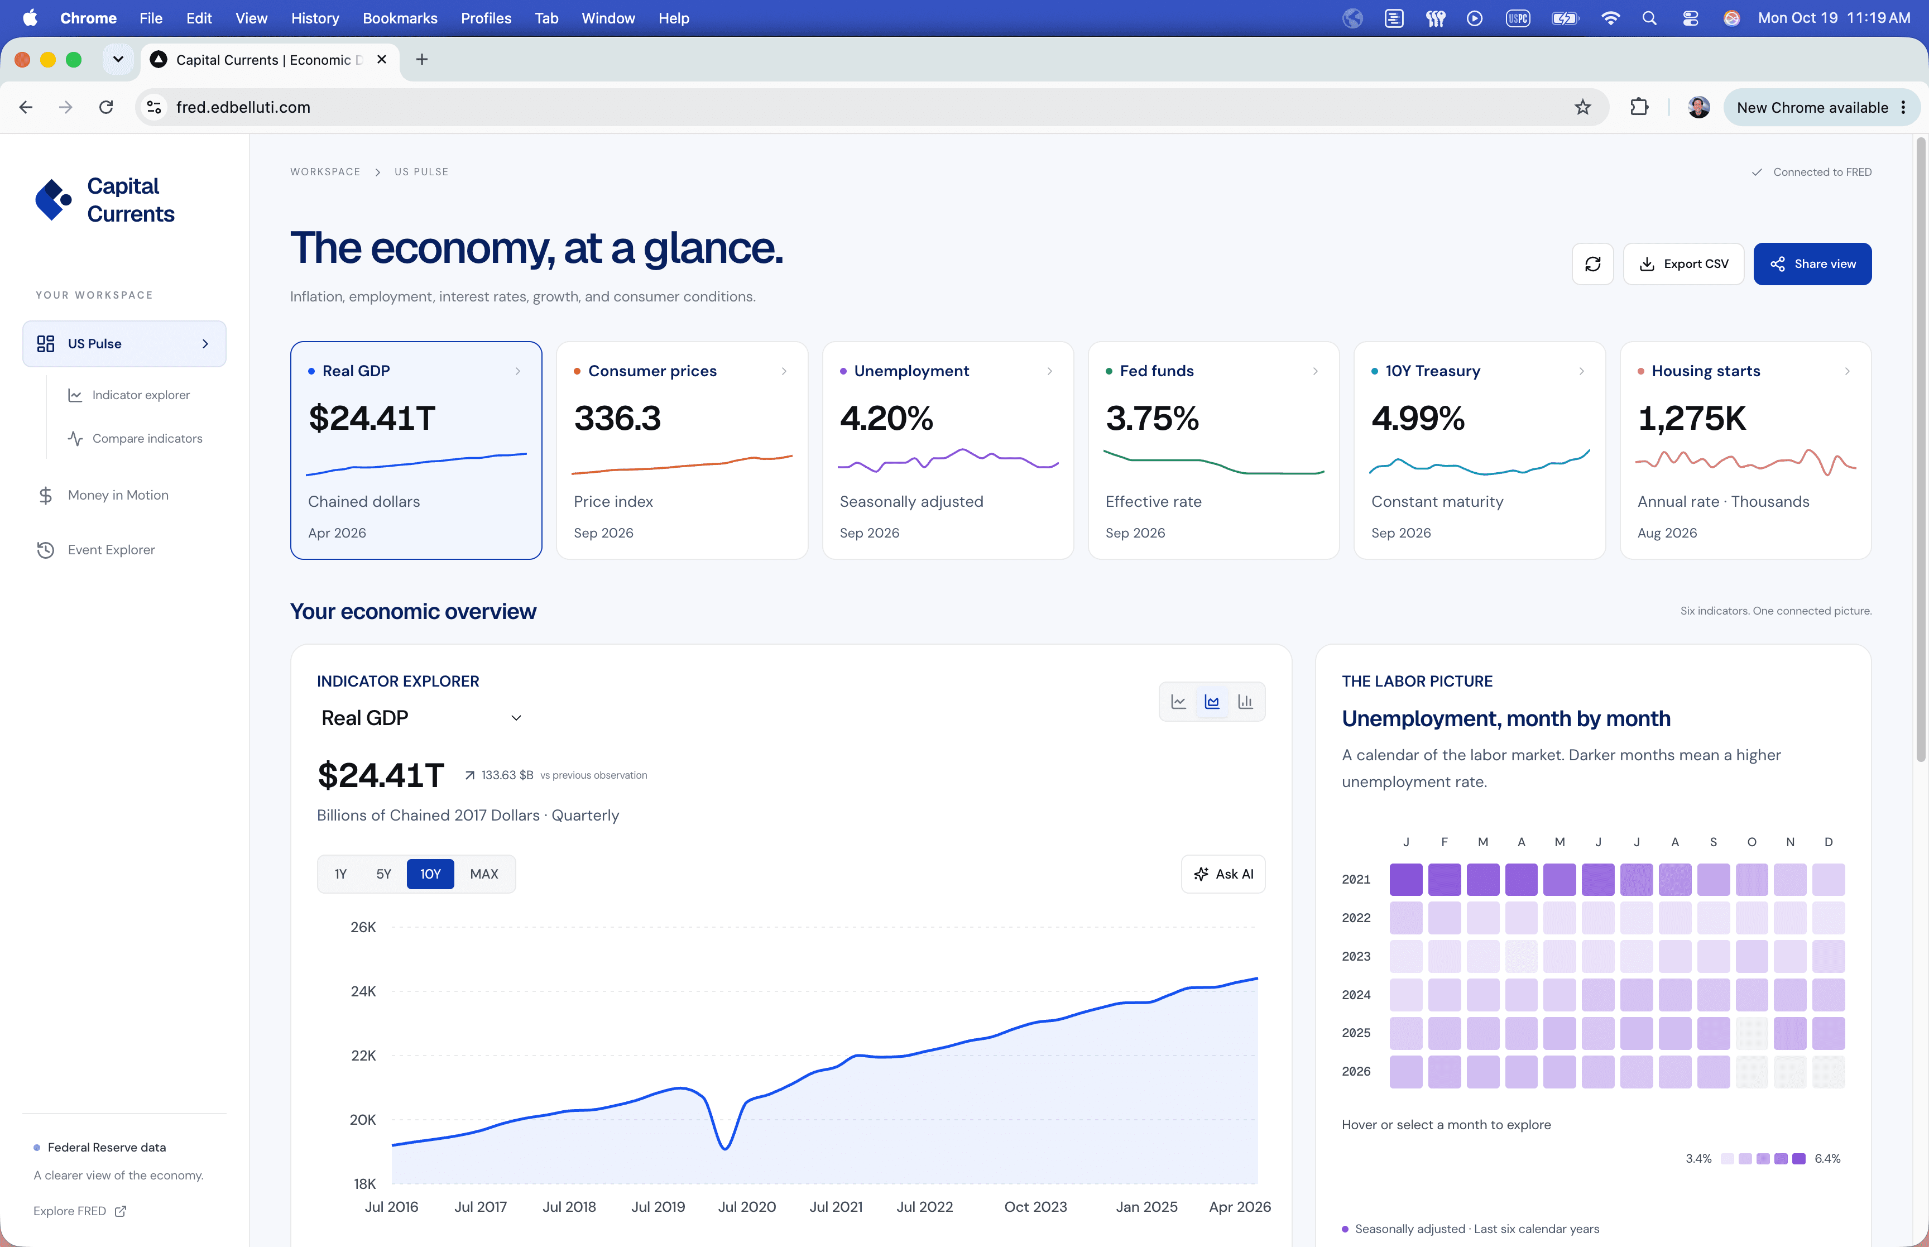
Task: Select January 2021 heatmap cell
Action: (x=1406, y=879)
